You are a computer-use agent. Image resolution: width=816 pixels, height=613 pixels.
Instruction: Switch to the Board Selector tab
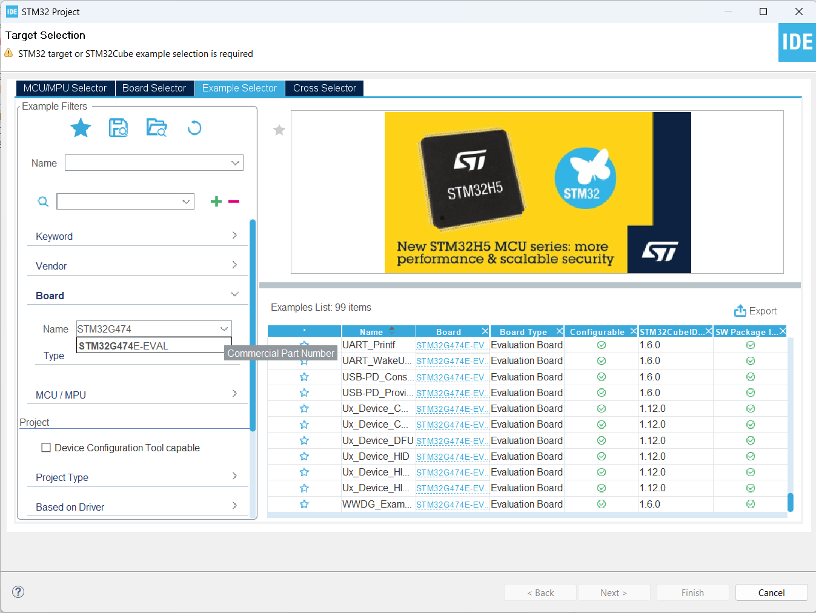(154, 88)
